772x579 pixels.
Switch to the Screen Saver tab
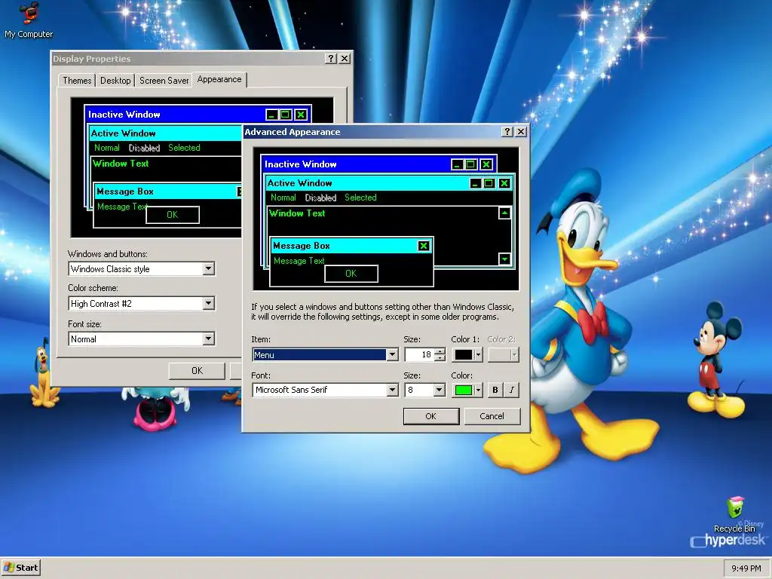(164, 80)
